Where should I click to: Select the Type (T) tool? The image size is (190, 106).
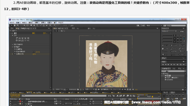[x=37, y=25]
